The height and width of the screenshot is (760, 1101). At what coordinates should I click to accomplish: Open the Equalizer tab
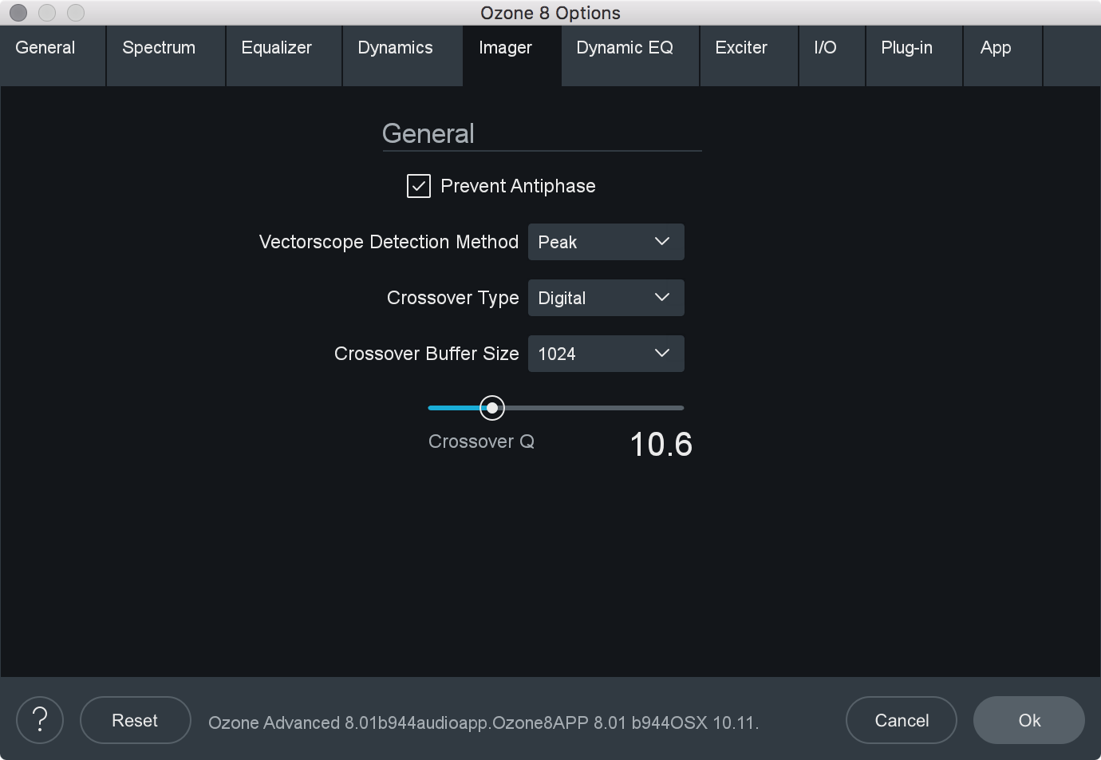284,56
